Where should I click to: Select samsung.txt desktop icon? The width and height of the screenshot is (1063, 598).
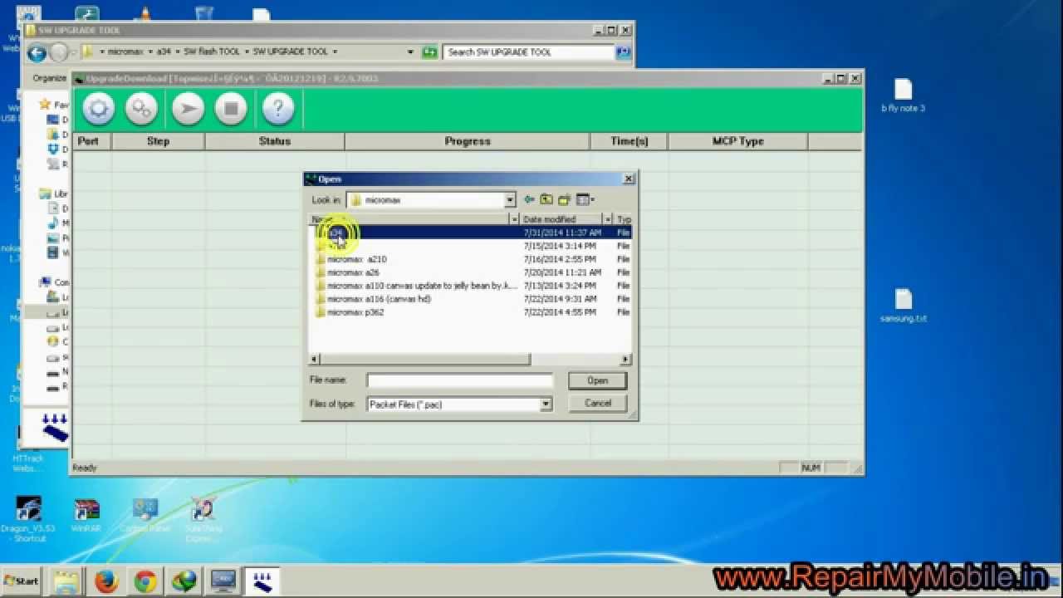[x=904, y=305]
